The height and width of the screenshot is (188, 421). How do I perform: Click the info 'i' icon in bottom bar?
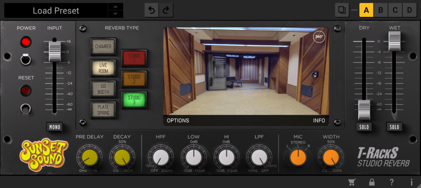(x=411, y=182)
